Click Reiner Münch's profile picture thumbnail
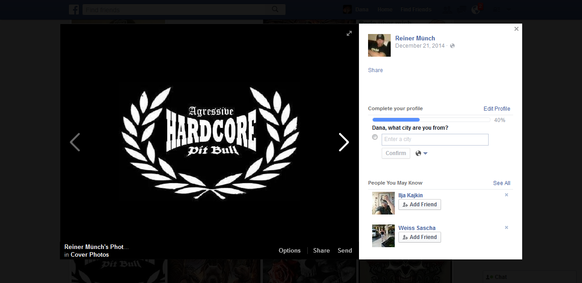This screenshot has height=283, width=582. tap(379, 45)
